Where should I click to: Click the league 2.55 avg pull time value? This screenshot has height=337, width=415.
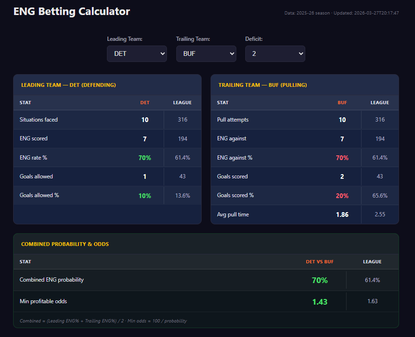380,214
